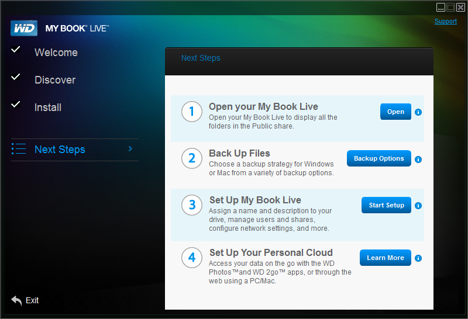Click the Next Steps list icon

19,149
